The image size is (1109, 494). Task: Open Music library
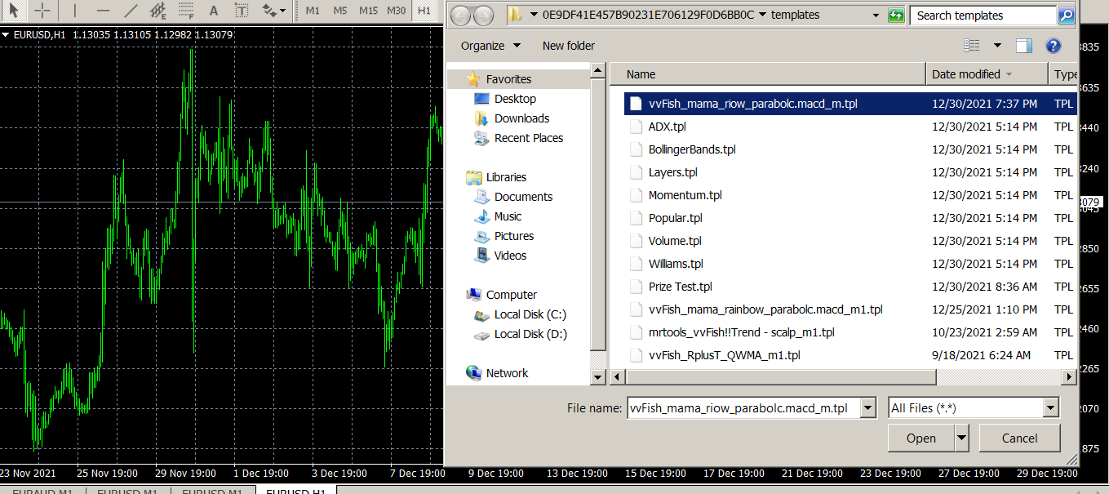tap(508, 216)
